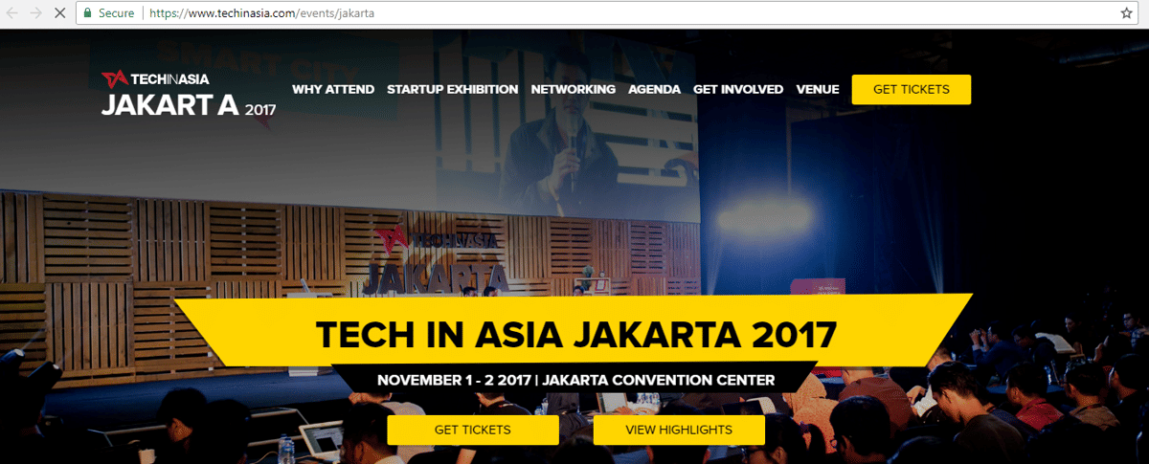Click Get Tickets button in header
The image size is (1149, 464).
tap(912, 89)
